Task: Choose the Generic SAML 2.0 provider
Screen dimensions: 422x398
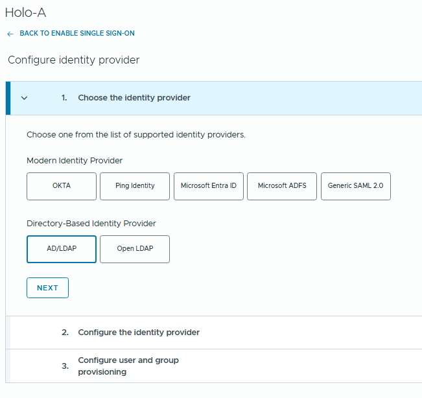Action: click(x=355, y=186)
